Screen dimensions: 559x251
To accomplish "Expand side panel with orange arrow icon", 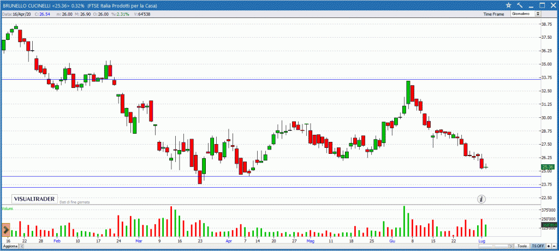I will (5, 230).
